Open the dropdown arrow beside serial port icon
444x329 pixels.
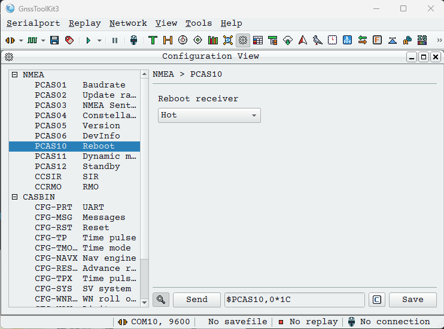pos(21,40)
